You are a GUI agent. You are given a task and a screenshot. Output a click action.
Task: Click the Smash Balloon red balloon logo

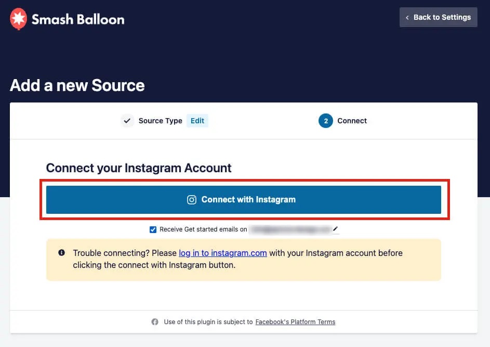tap(18, 19)
